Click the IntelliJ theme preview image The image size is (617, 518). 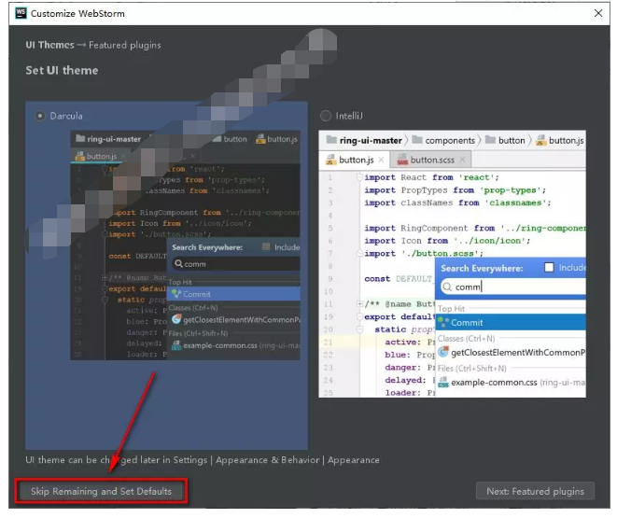(x=452, y=264)
